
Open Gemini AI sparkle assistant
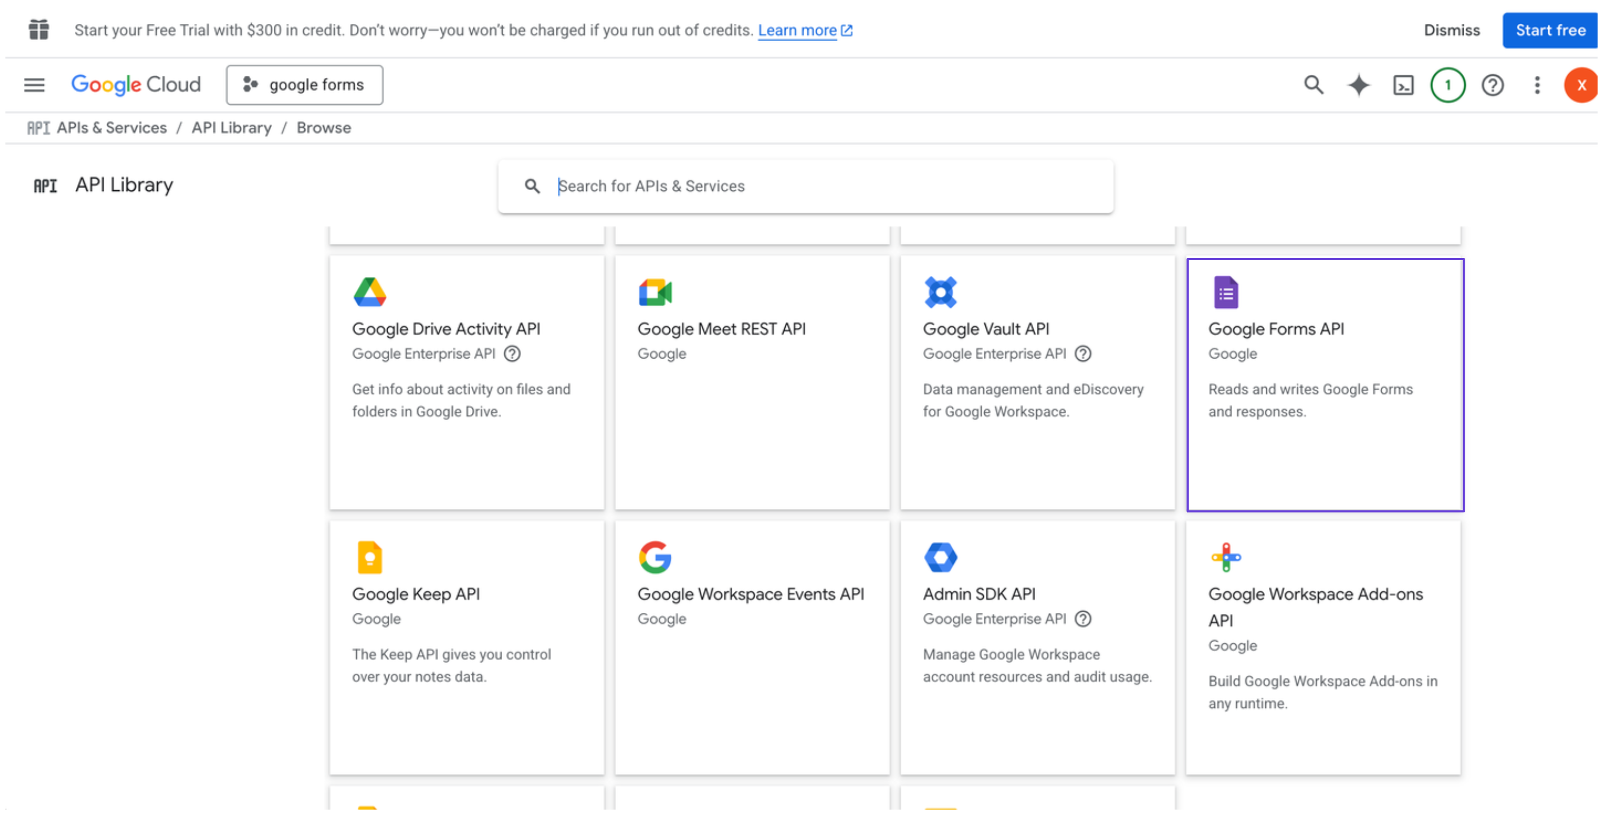[1358, 85]
